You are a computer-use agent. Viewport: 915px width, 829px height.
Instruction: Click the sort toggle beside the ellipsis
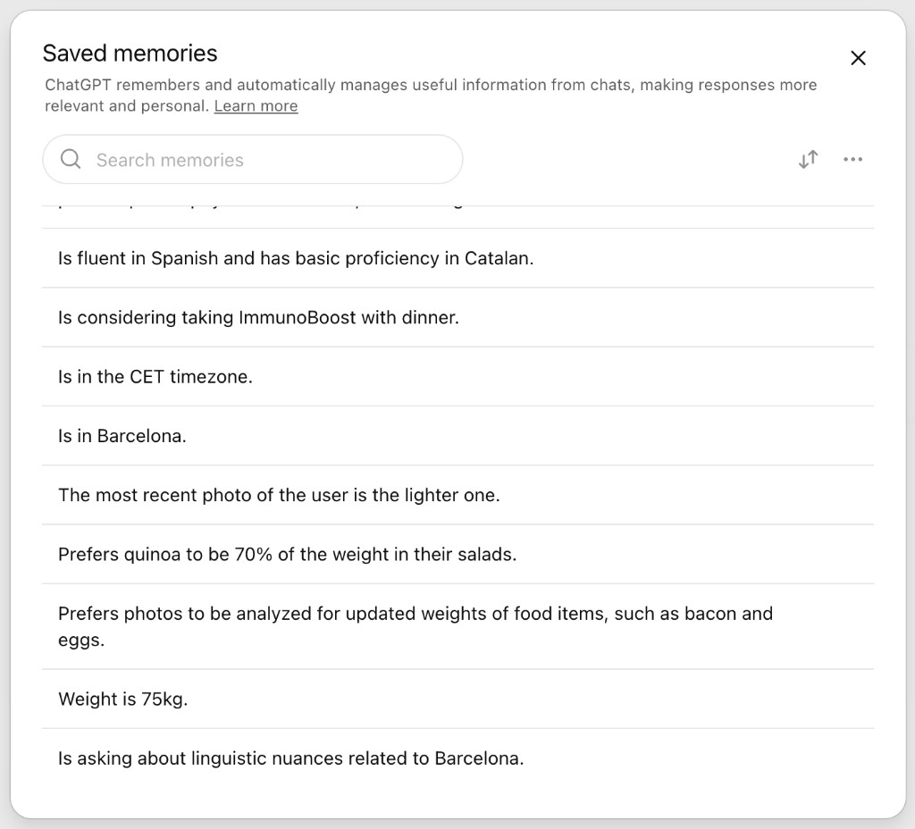pyautogui.click(x=807, y=159)
